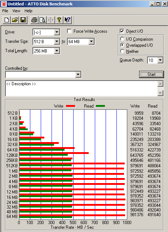Click the 512 B row label in results
Screen dimensions: 168x232
(x=13, y=113)
